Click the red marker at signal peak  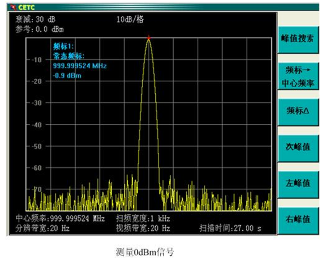click(x=149, y=38)
